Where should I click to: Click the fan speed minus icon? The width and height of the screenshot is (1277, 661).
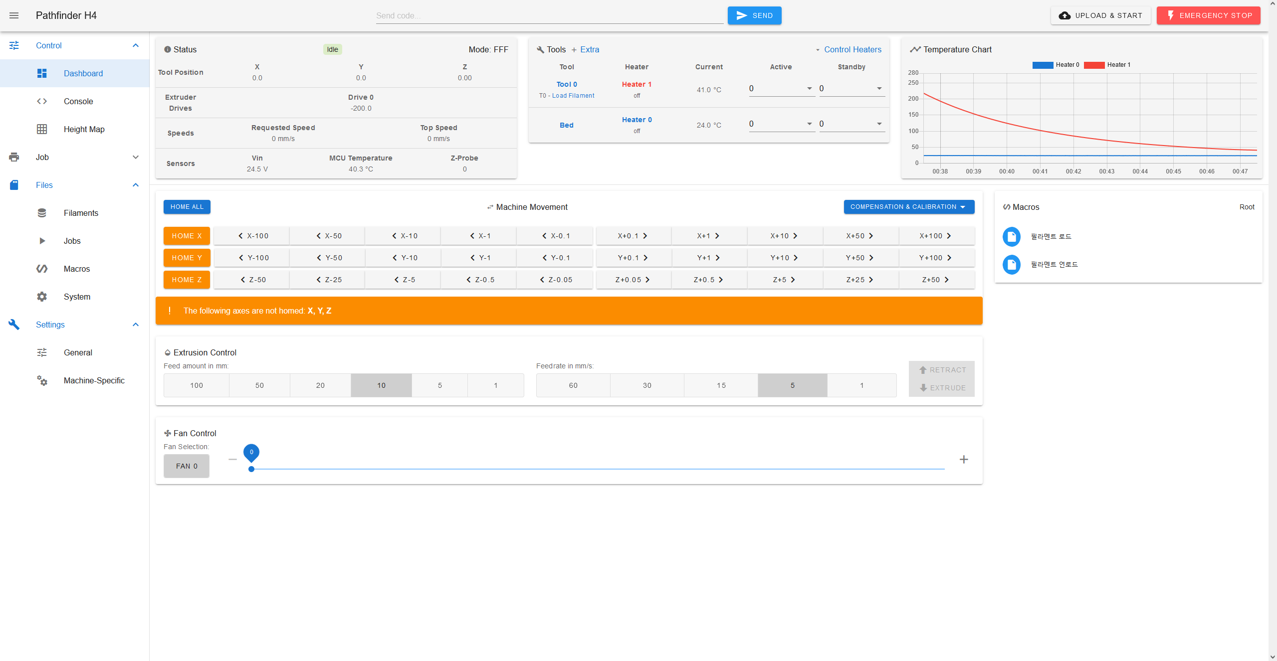coord(232,459)
